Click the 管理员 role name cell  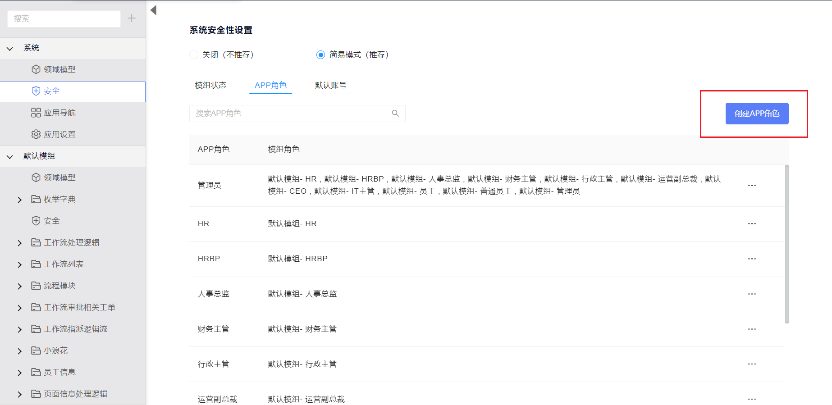tap(209, 185)
